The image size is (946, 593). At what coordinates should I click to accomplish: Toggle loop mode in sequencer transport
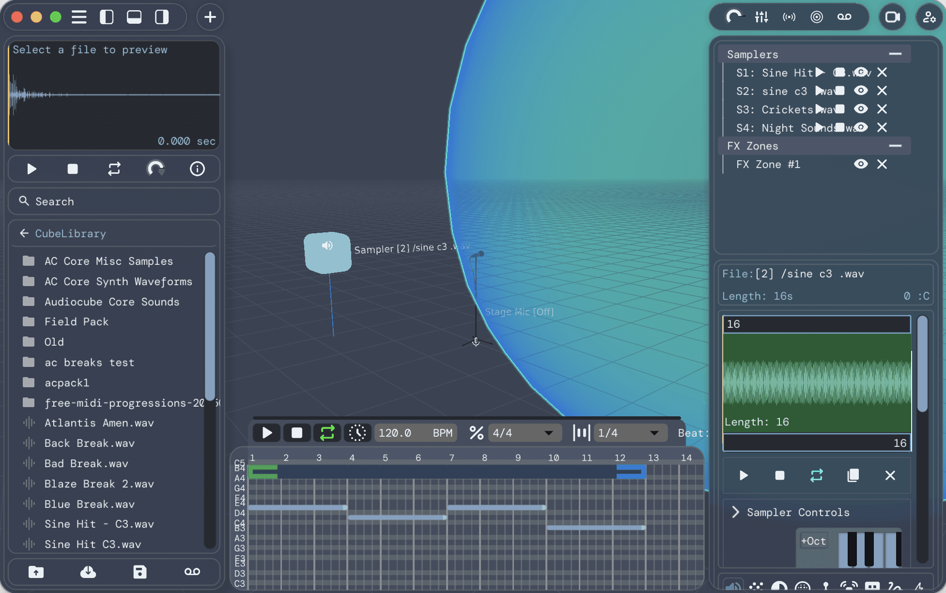point(327,433)
